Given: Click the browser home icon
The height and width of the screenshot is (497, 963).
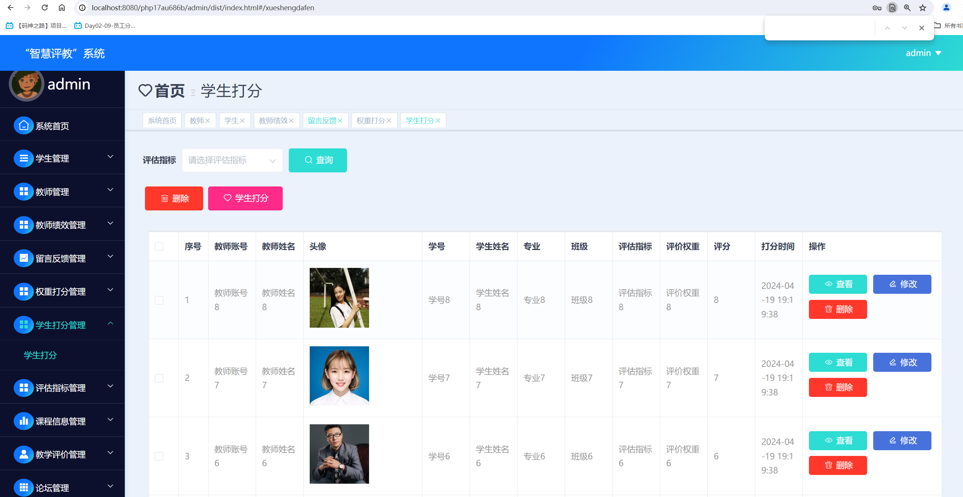Looking at the screenshot, I should 62,8.
